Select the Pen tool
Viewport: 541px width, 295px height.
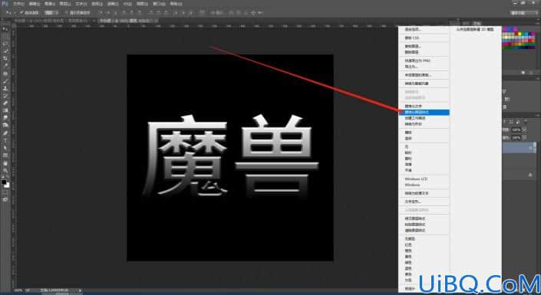[x=5, y=133]
